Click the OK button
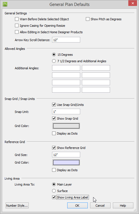 [x=77, y=206]
